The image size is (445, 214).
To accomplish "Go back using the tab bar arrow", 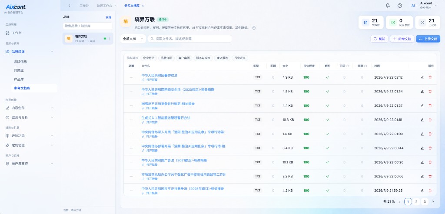I will click(70, 6).
